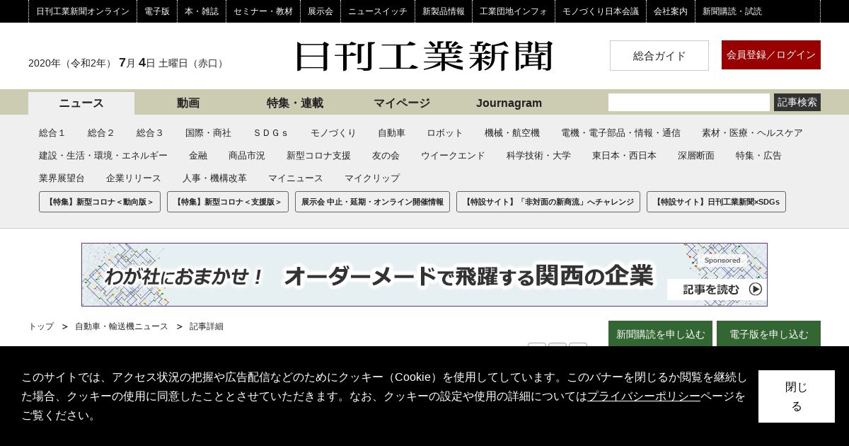The width and height of the screenshot is (849, 446).
Task: Open 建設・生活・環境・エネルギー category
Action: pos(103,156)
